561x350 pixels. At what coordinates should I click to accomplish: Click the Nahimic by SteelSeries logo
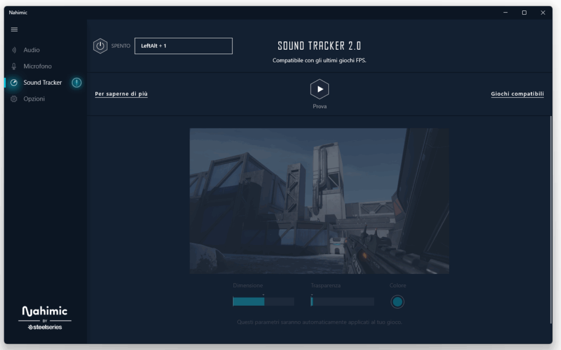(45, 318)
